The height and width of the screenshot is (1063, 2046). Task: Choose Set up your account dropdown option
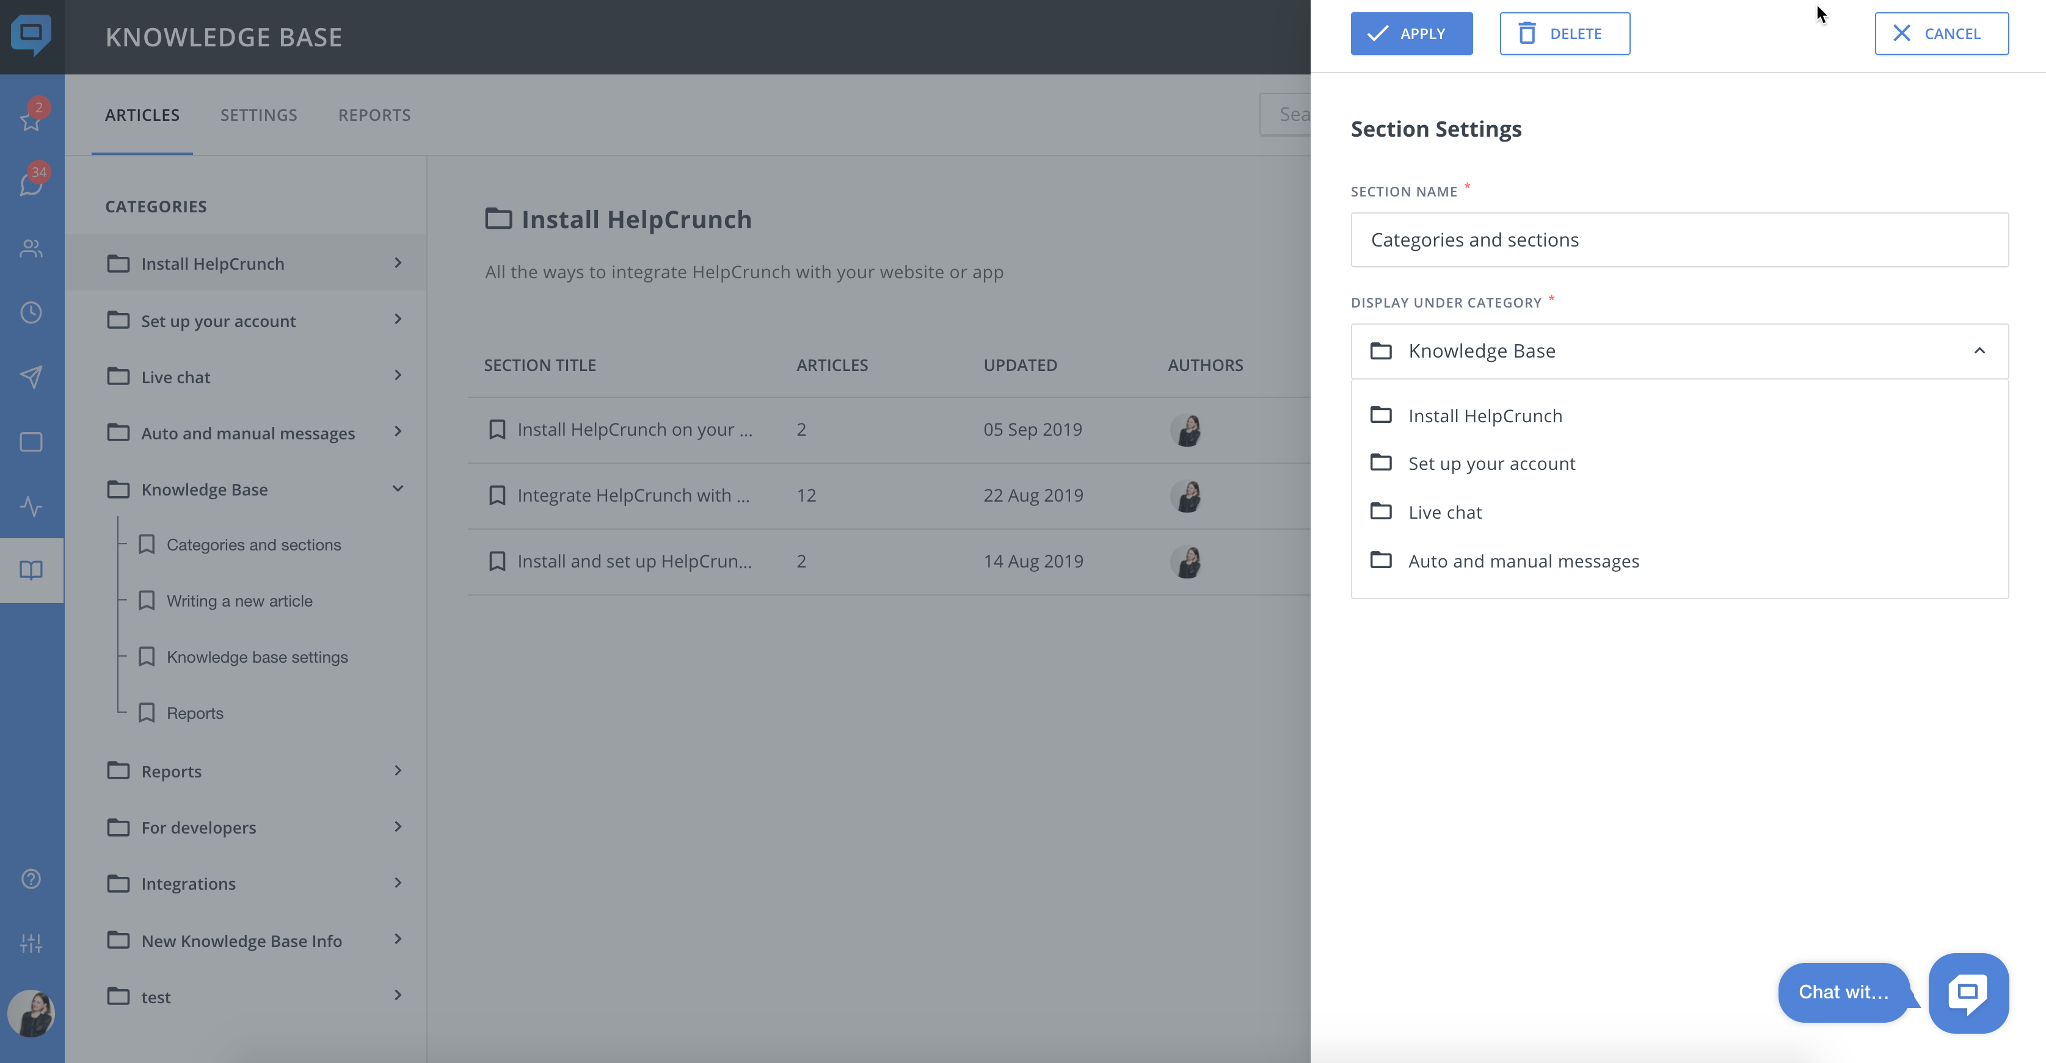1679,463
